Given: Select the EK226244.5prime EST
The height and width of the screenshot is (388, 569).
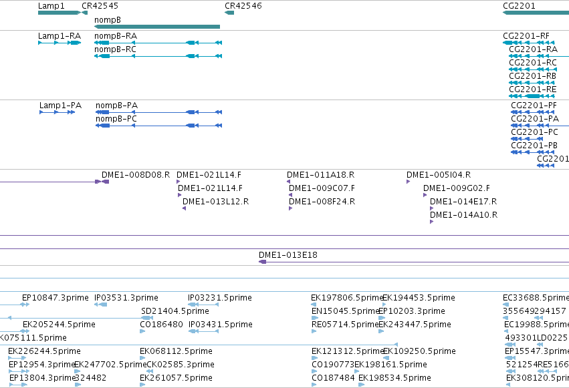Looking at the screenshot, I should [44, 351].
